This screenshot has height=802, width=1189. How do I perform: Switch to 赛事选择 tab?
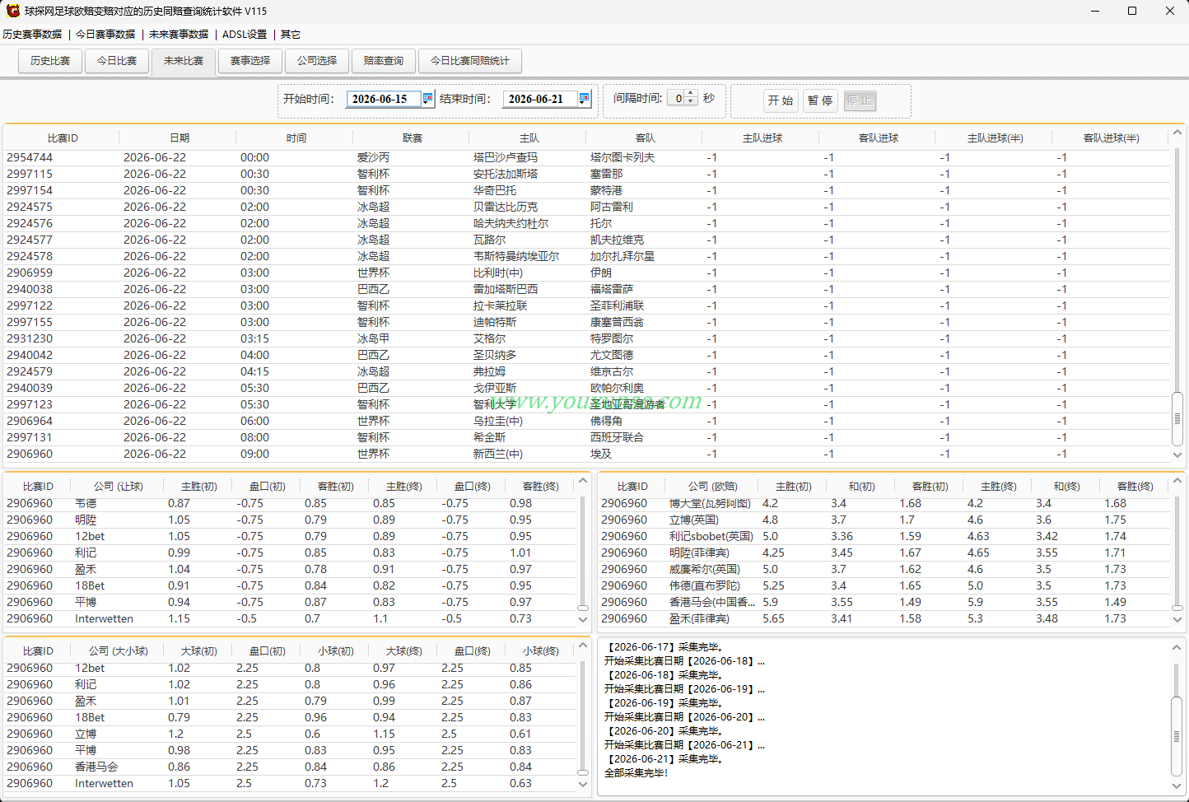250,61
